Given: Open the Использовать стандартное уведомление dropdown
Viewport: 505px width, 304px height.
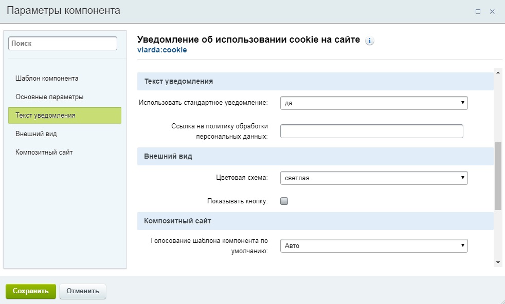Looking at the screenshot, I should coord(374,103).
